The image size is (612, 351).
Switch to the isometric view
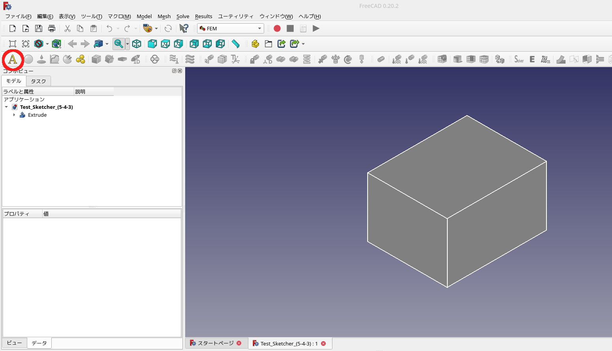pos(137,44)
